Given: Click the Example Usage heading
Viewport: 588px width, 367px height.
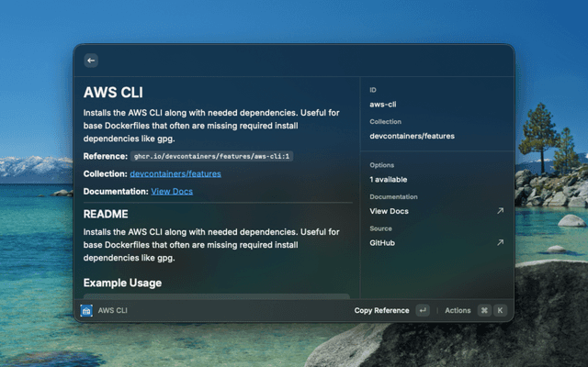Looking at the screenshot, I should pyautogui.click(x=122, y=283).
